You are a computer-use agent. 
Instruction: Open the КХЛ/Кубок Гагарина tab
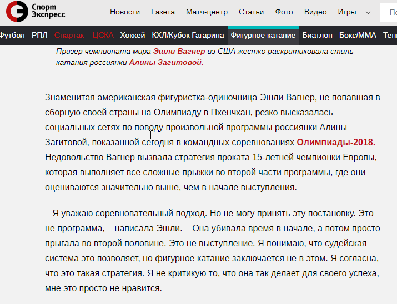(188, 35)
